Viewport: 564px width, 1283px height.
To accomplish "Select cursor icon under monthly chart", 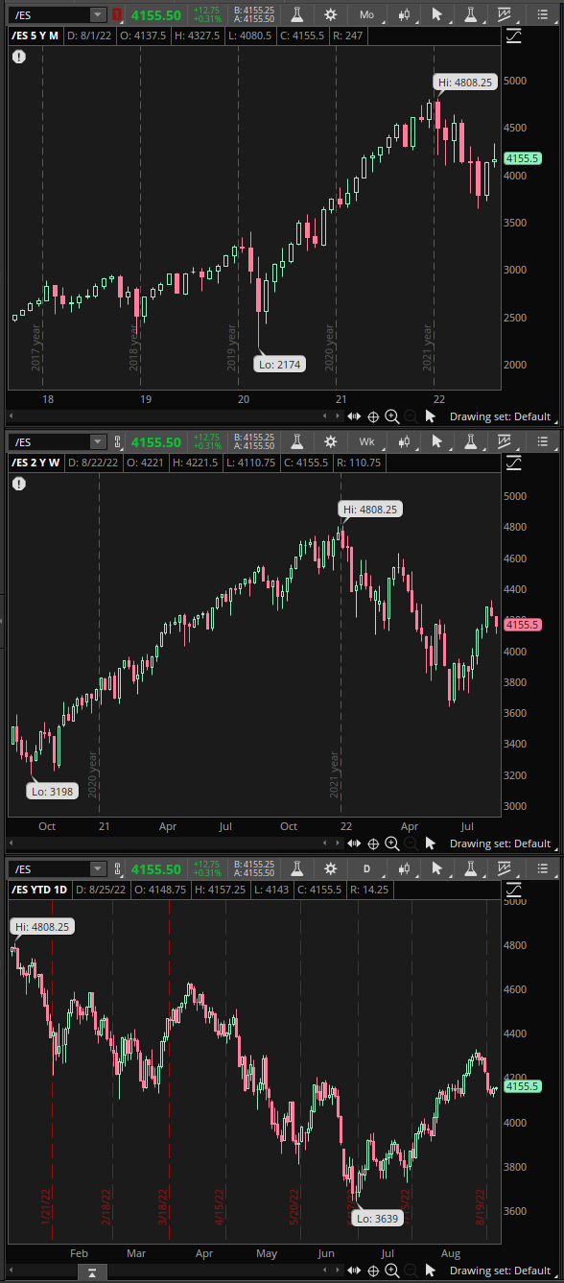I will tap(430, 416).
